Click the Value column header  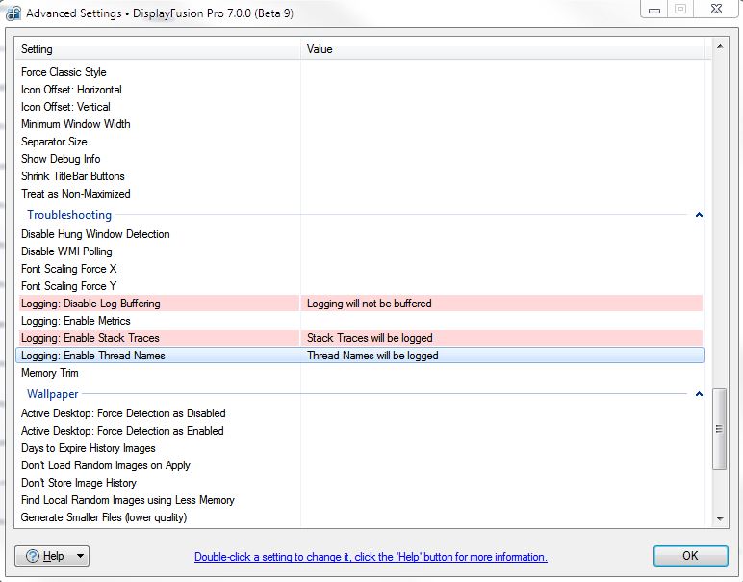point(500,49)
